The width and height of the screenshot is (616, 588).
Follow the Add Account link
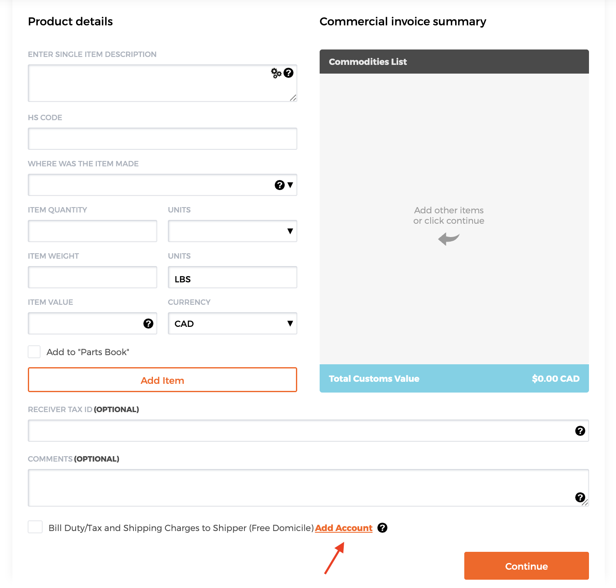pyautogui.click(x=344, y=528)
